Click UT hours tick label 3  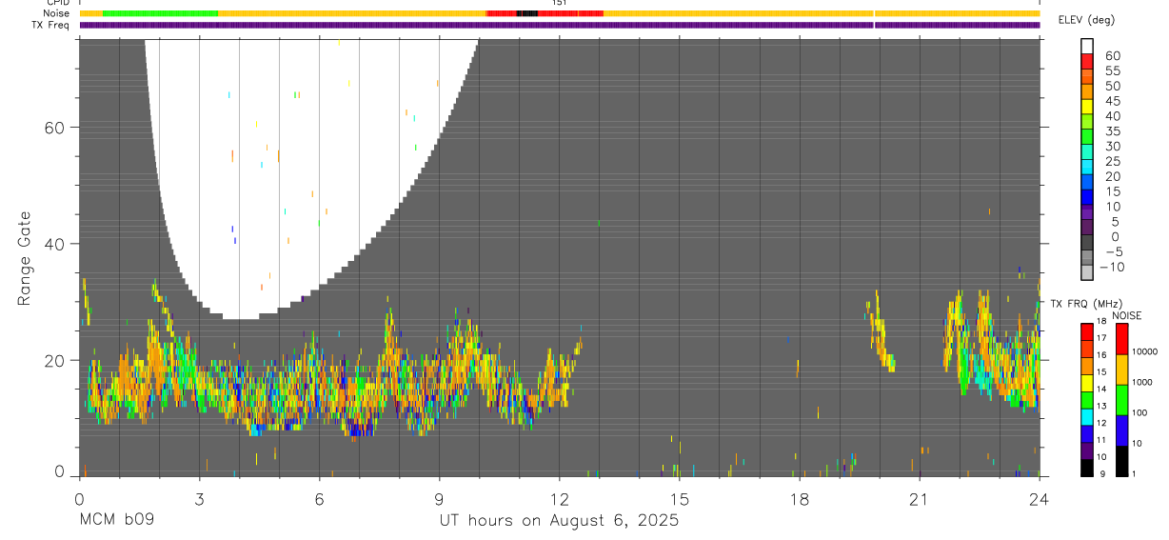click(x=199, y=499)
